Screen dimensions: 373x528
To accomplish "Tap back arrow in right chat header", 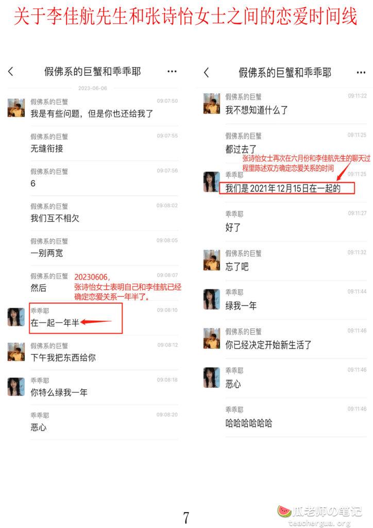I will pos(207,72).
